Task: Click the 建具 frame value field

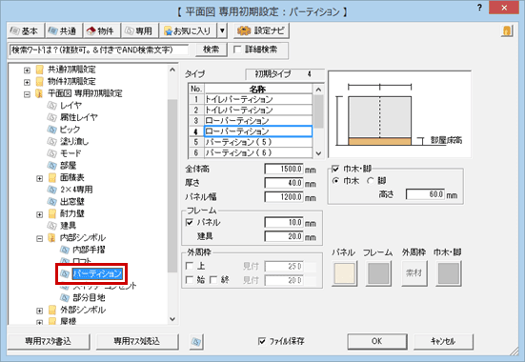Action: (284, 236)
